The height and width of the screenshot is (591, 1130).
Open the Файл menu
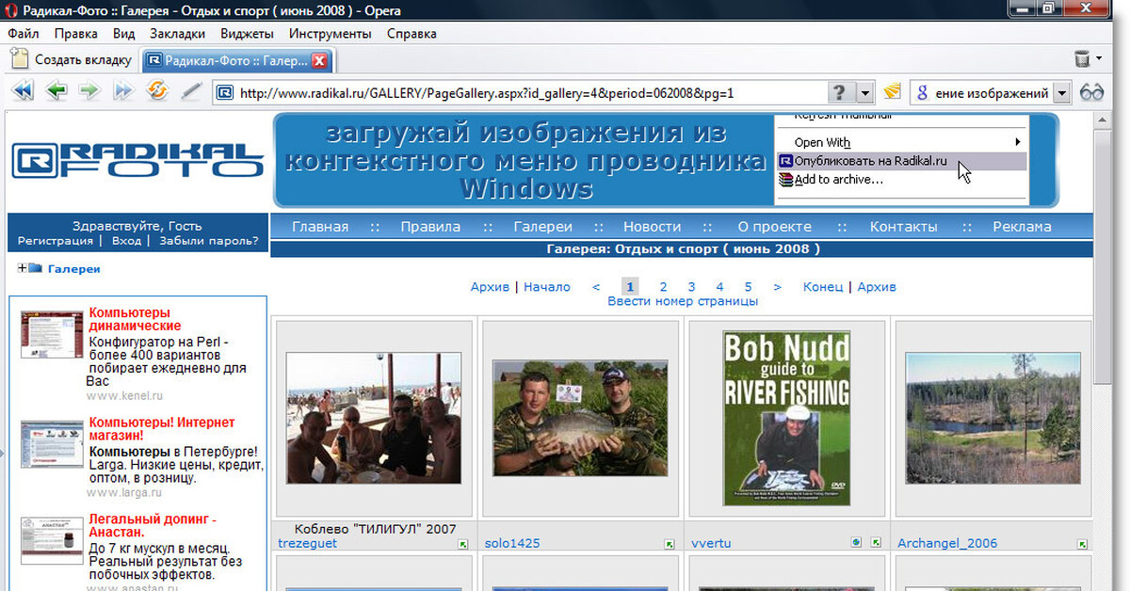tap(23, 33)
